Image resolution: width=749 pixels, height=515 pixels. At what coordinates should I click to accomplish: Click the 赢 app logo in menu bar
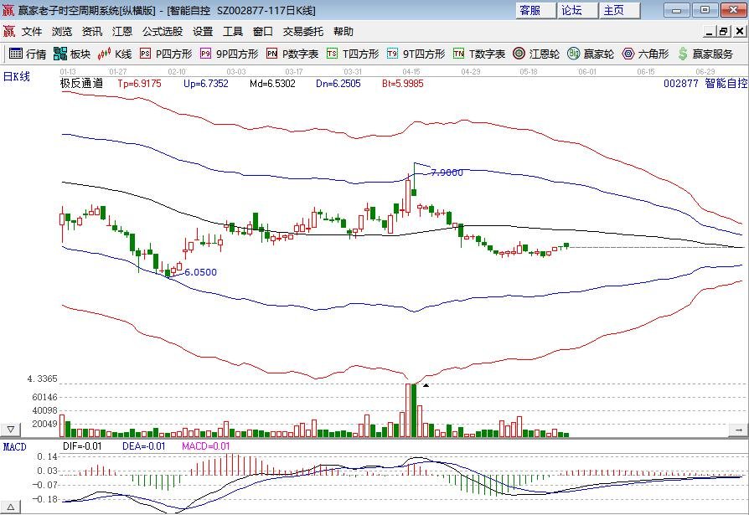pyautogui.click(x=9, y=32)
